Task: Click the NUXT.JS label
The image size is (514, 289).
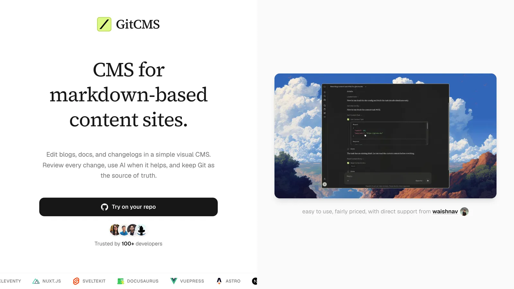Action: pos(52,281)
